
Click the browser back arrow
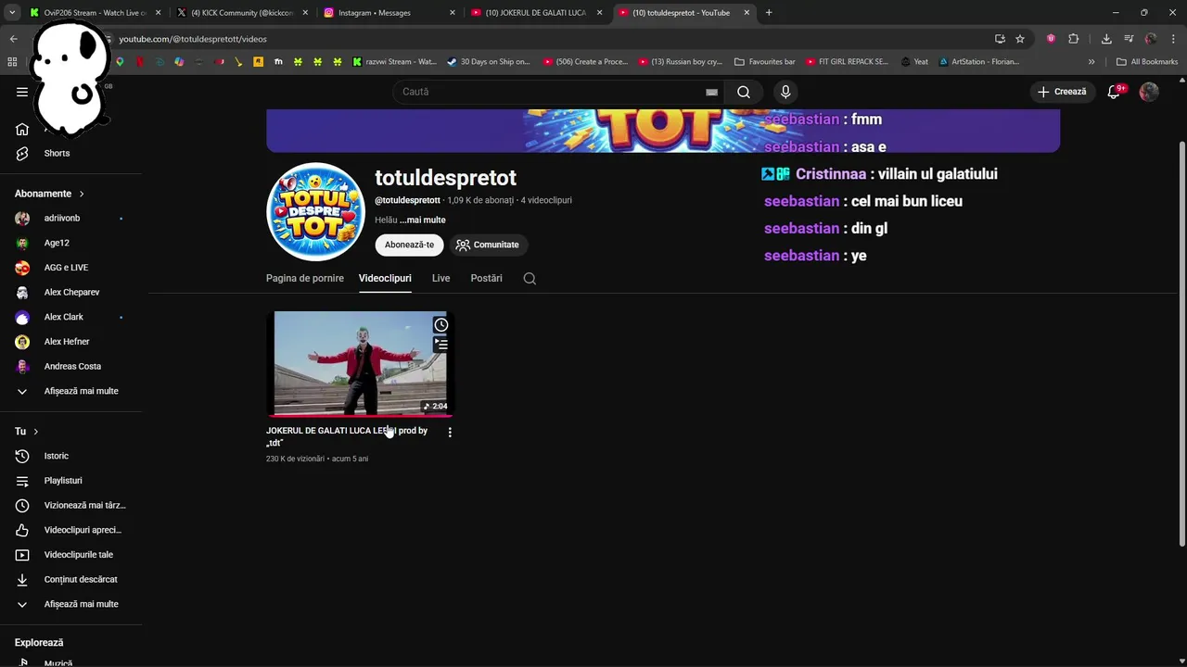tap(13, 39)
